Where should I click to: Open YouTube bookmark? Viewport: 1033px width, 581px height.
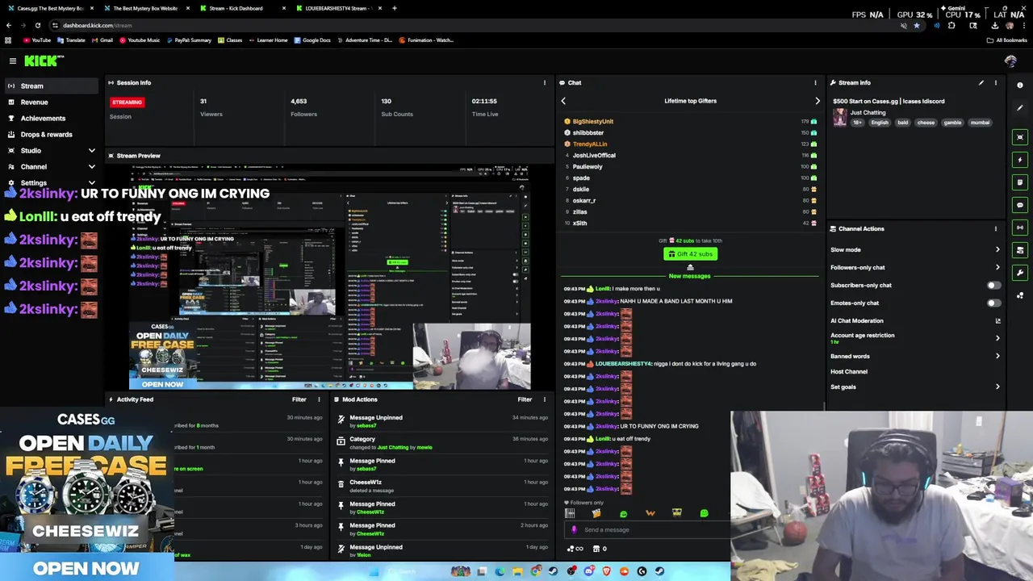[37, 40]
